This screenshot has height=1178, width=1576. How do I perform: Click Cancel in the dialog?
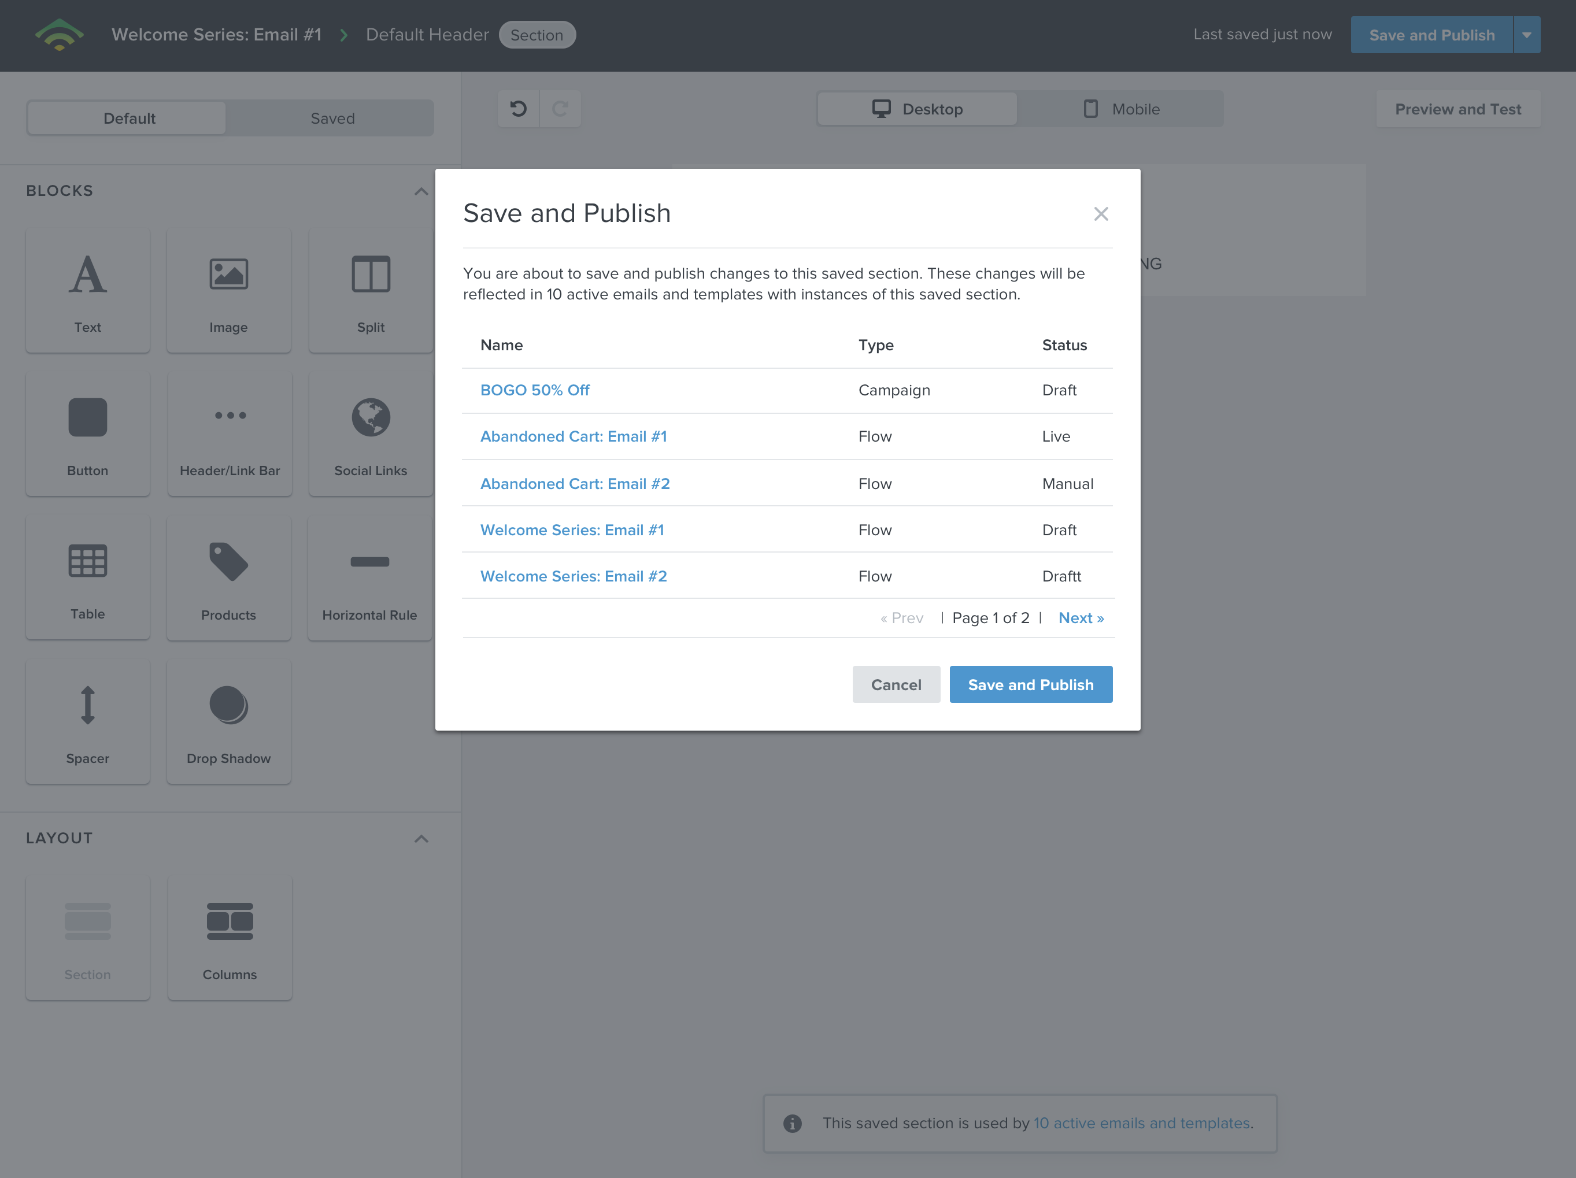tap(896, 684)
